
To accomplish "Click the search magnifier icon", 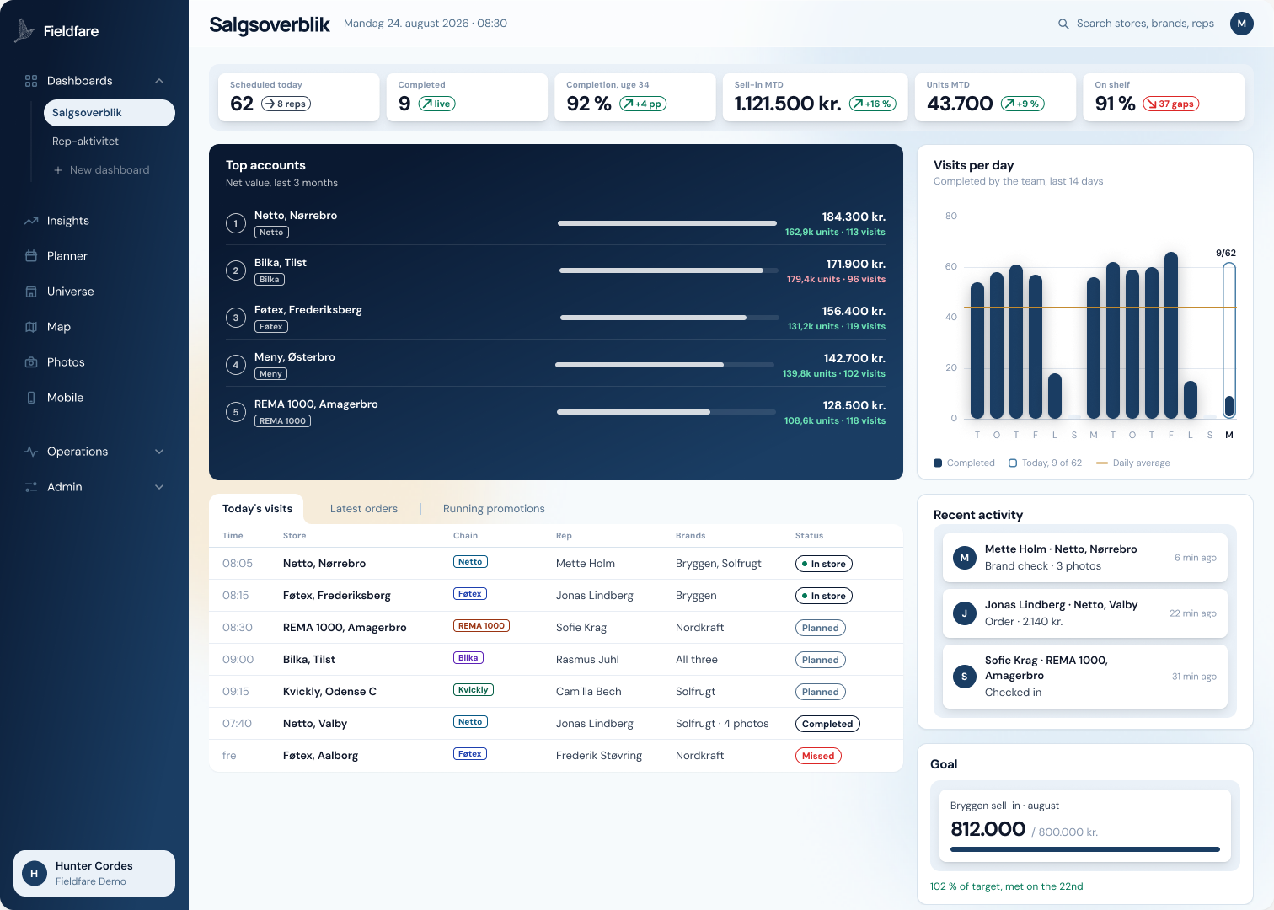I will pos(1064,24).
